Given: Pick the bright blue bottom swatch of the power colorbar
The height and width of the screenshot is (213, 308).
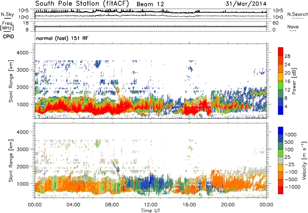Looking at the screenshot, I should tap(281, 110).
